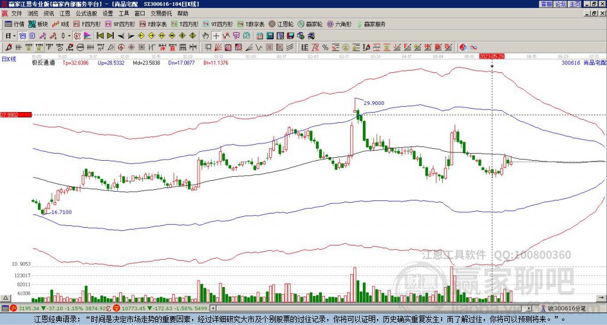Open the 江恩 menu
Image resolution: width=607 pixels, height=325 pixels.
tap(65, 14)
